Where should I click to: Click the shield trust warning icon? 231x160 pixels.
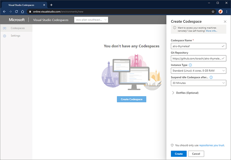coord(172,145)
